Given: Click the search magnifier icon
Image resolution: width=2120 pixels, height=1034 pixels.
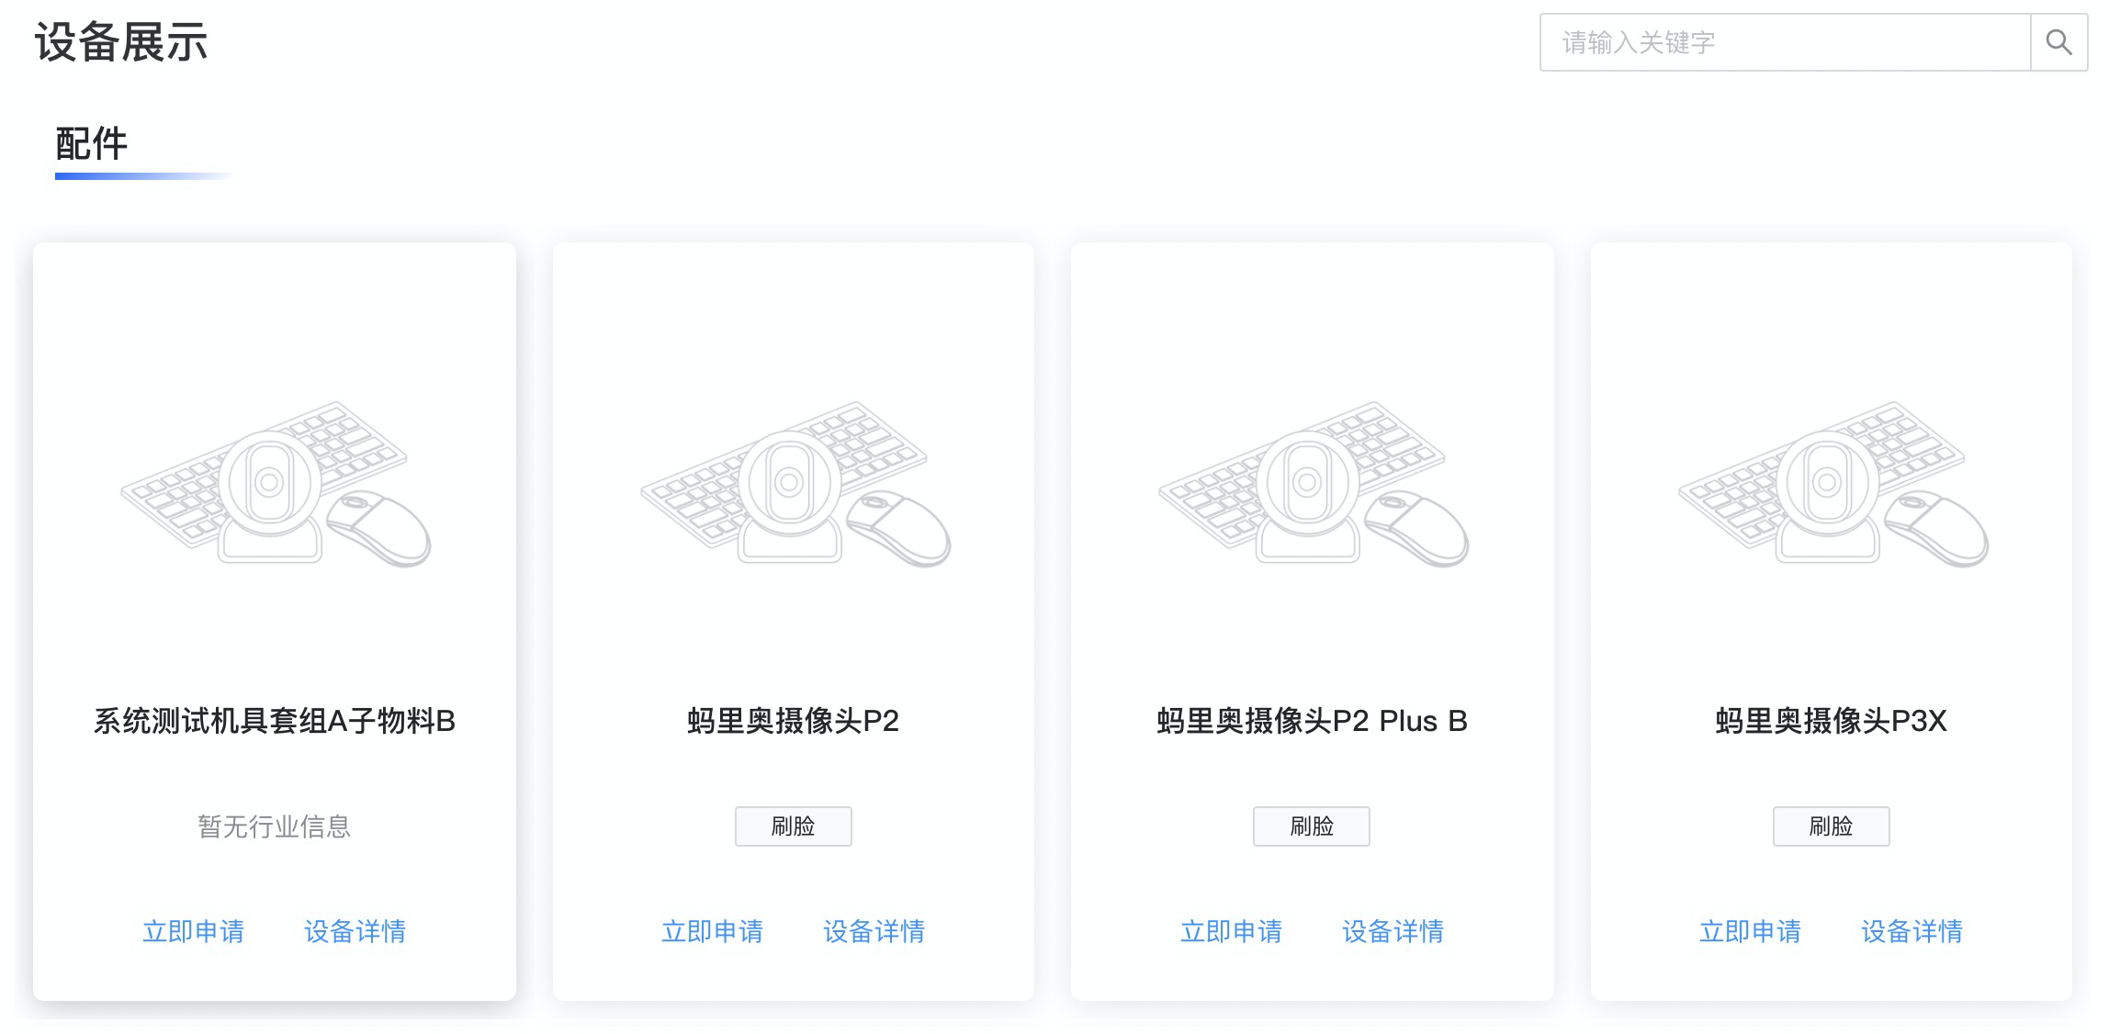Looking at the screenshot, I should point(2058,42).
